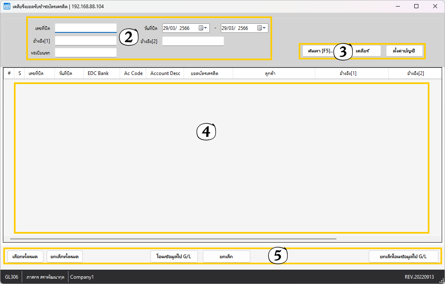
Task: Click the เคลียร์ button
Action: [x=365, y=51]
